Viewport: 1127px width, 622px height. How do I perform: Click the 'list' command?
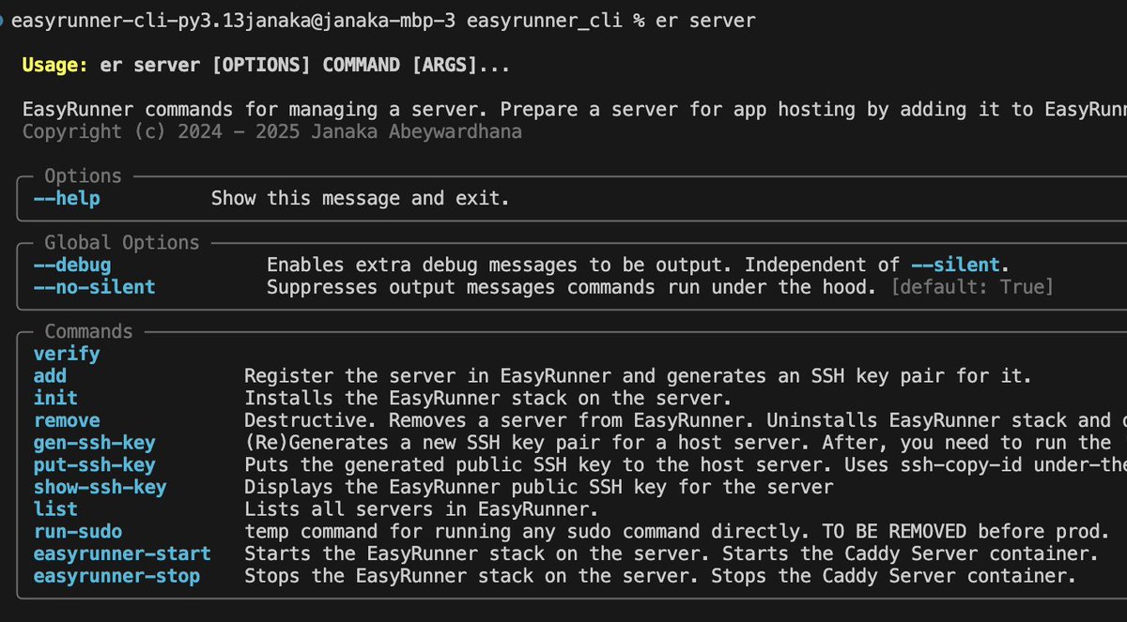point(55,509)
